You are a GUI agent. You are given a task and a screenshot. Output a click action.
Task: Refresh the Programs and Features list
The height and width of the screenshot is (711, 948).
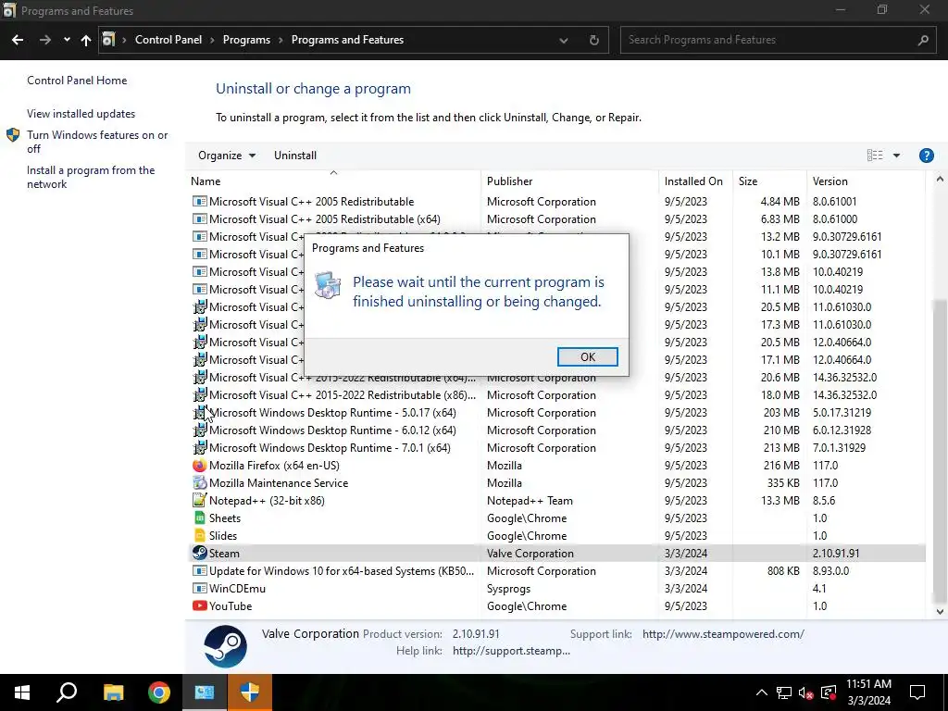click(594, 40)
